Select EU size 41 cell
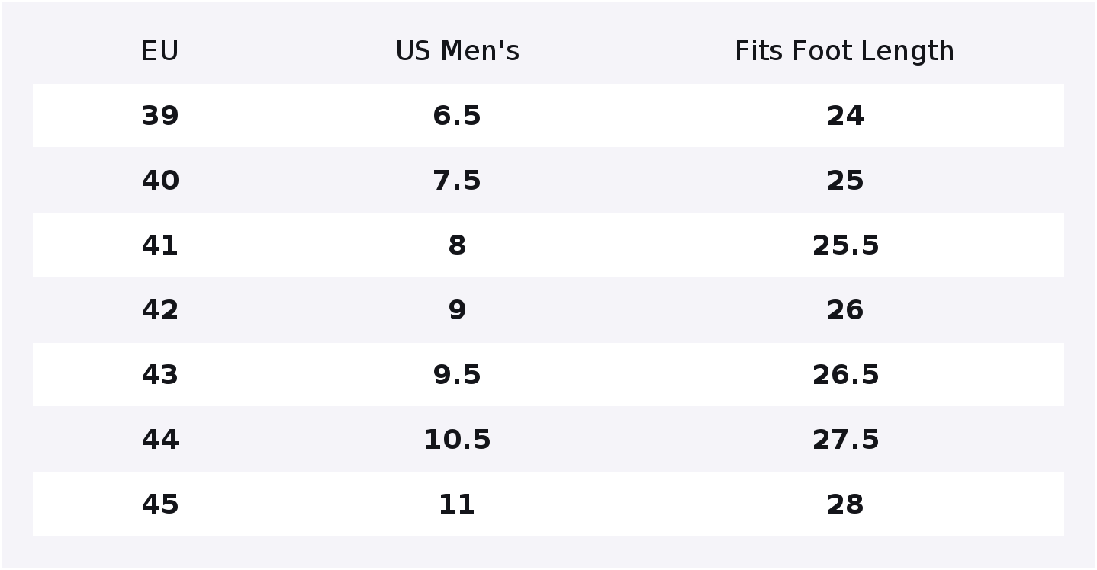Image resolution: width=1097 pixels, height=570 pixels. (x=160, y=245)
